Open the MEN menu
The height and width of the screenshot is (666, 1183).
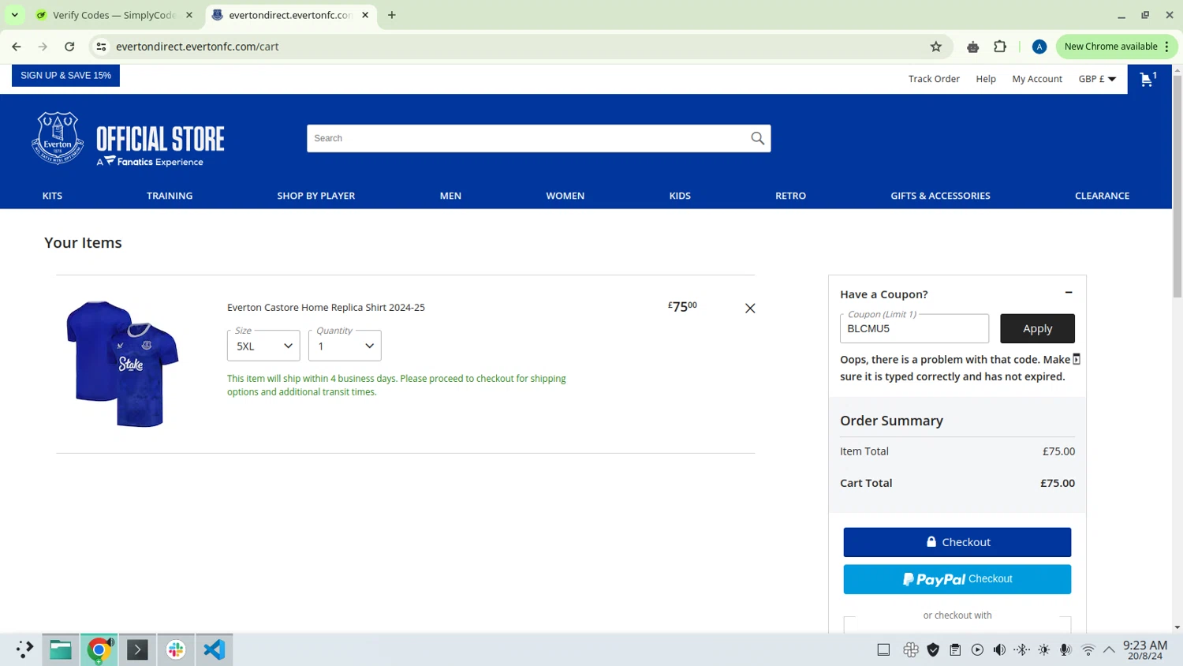point(450,196)
